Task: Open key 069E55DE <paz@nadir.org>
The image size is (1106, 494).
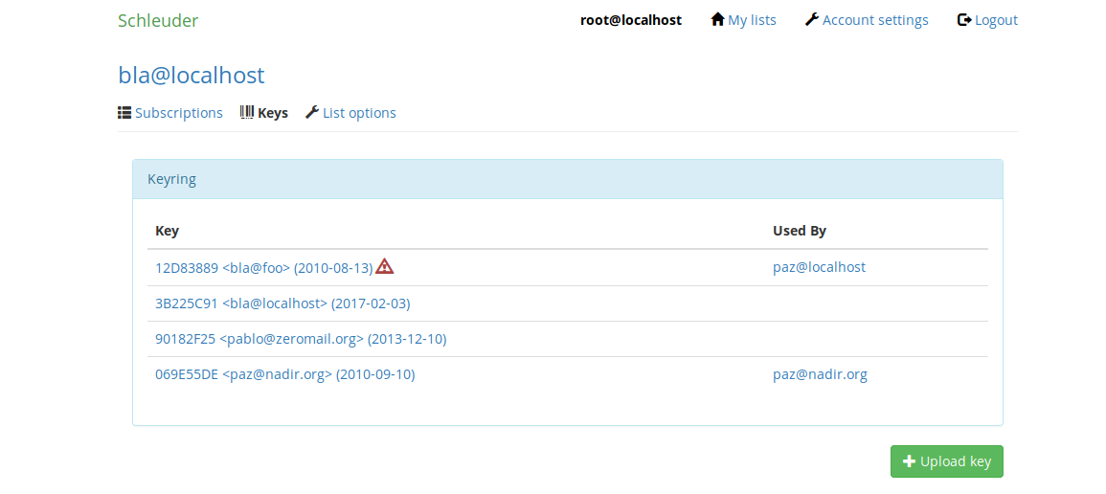Action: (285, 375)
